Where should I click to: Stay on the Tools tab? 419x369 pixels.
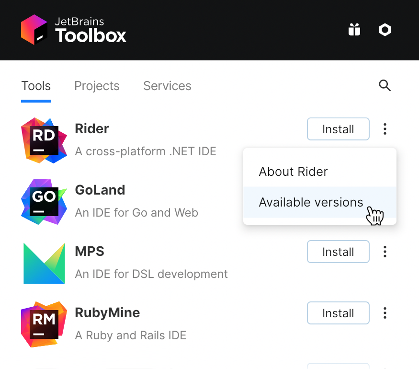36,86
